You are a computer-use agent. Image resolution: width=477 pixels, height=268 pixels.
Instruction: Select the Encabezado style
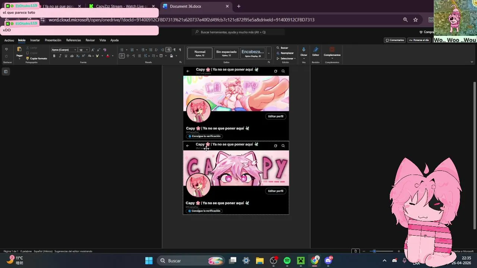point(253,53)
